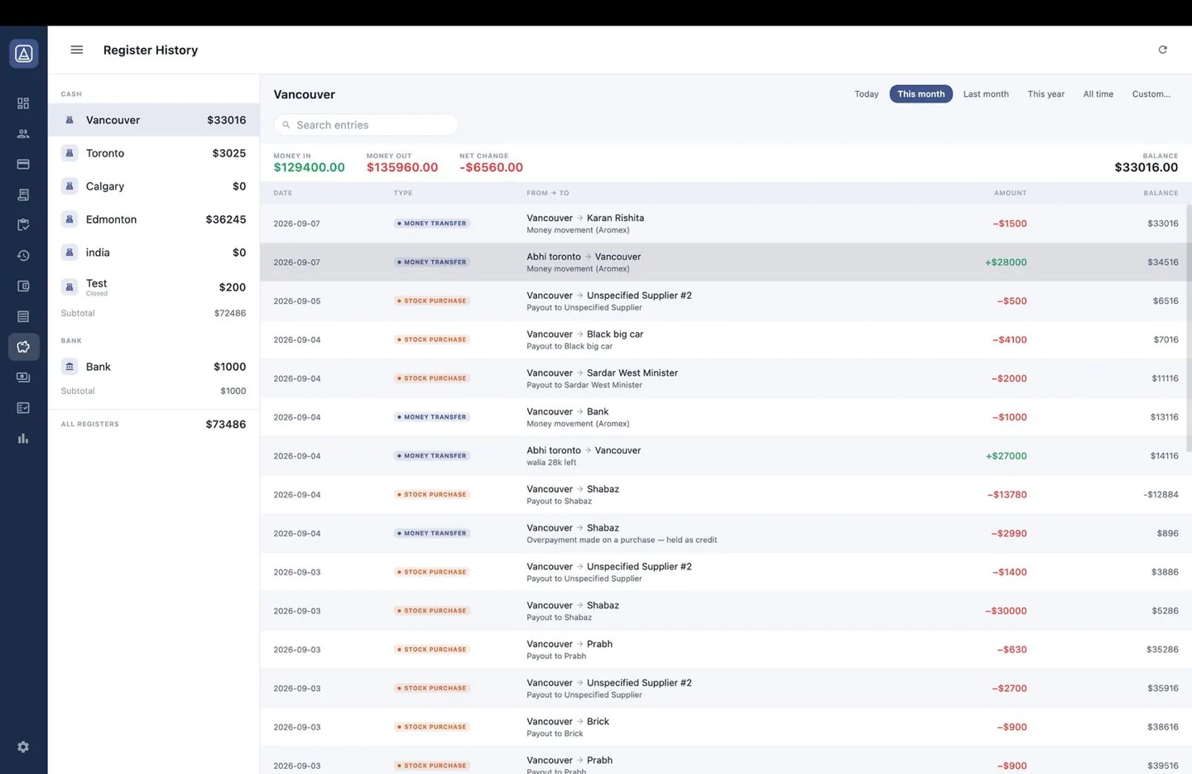Screen dimensions: 1192x774
Task: Open the cash banknote icon in sidebar
Action: [23, 377]
